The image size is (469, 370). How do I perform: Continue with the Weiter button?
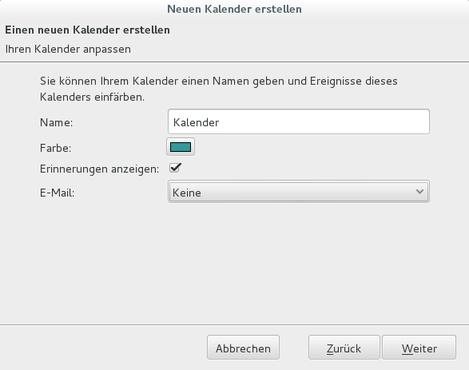419,348
